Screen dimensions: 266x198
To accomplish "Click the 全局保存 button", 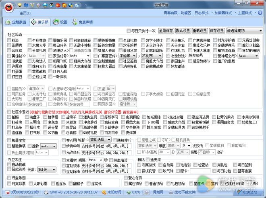I will tap(166, 31).
